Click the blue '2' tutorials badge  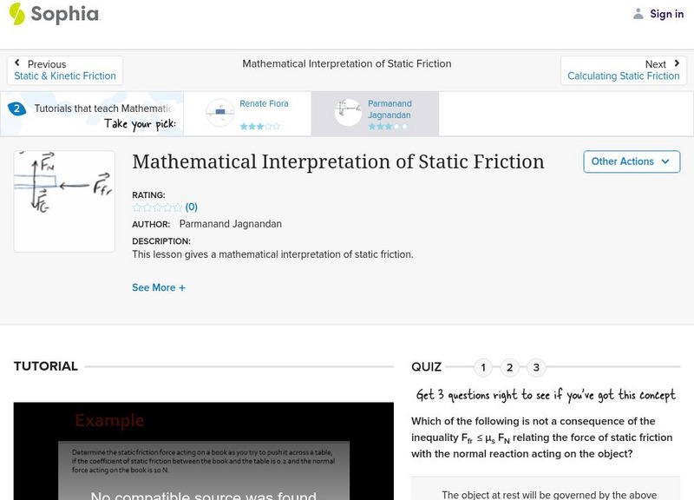(19, 108)
